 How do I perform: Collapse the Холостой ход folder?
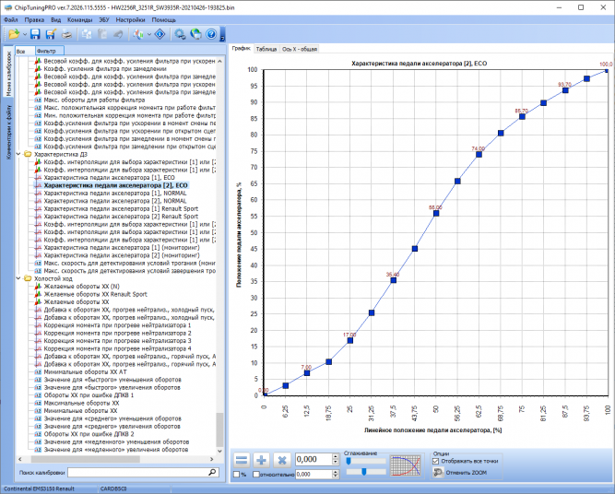coord(18,278)
